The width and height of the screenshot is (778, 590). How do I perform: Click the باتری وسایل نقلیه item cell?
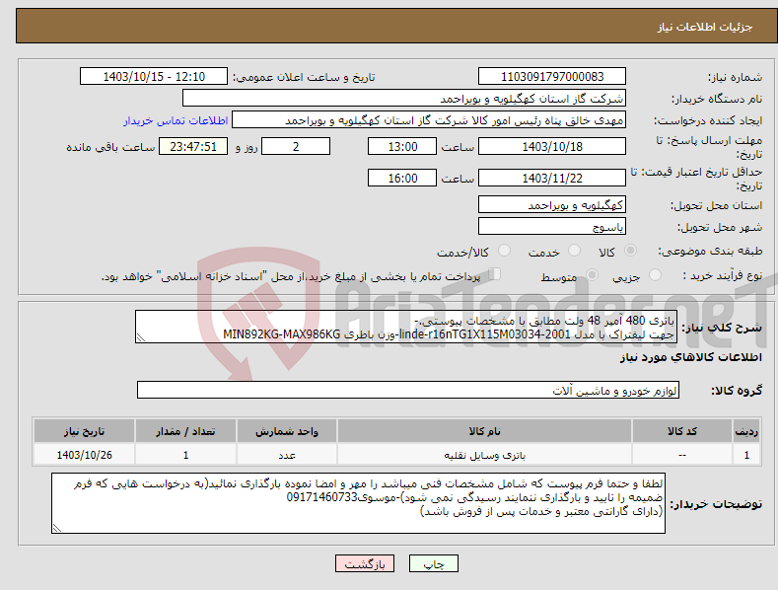pos(484,455)
